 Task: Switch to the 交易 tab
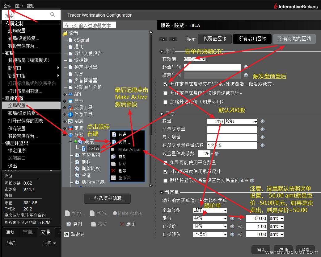pyautogui.click(x=46, y=232)
